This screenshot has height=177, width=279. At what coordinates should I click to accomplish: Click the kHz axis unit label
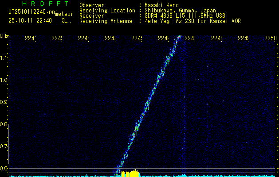[4, 36]
